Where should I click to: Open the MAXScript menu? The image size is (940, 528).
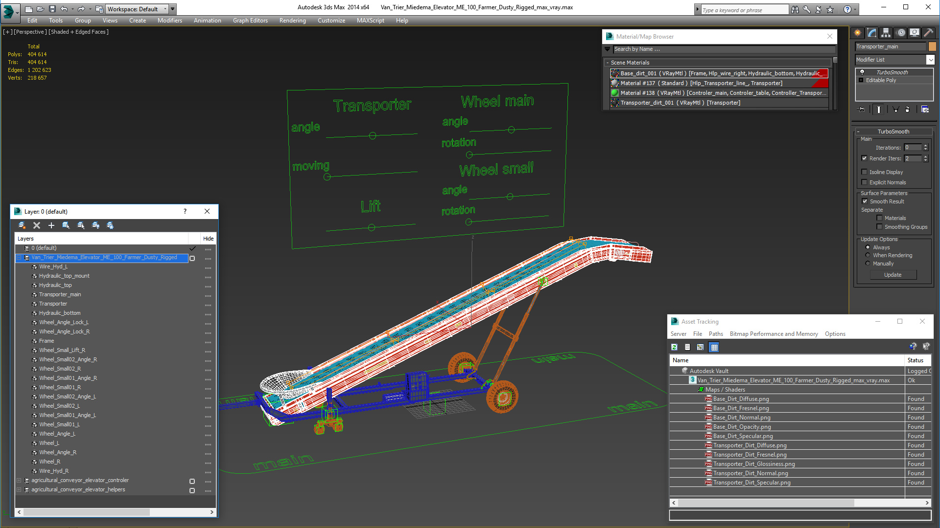[x=370, y=21]
